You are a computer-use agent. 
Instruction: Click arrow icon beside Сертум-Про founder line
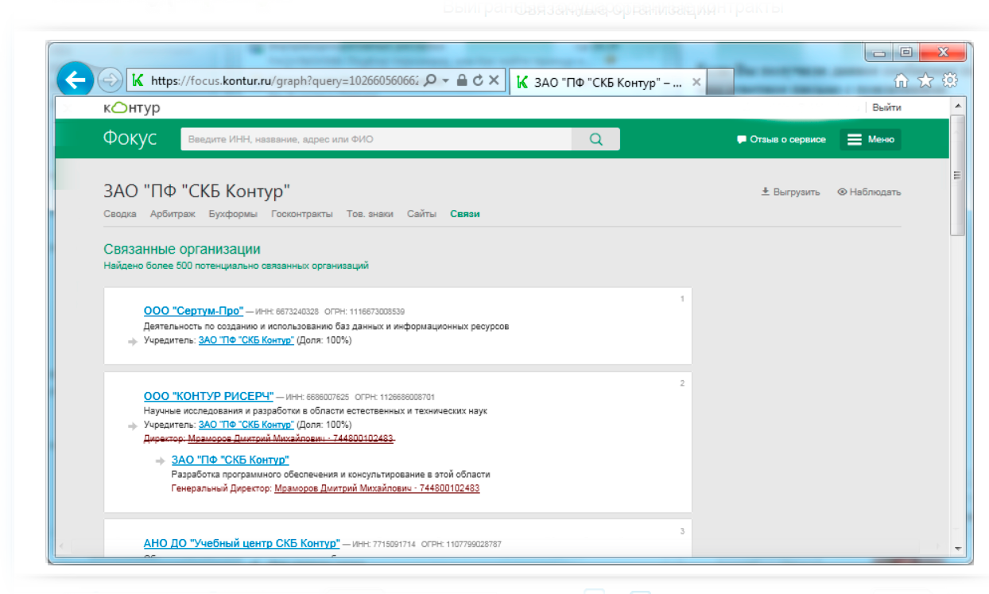tap(132, 342)
